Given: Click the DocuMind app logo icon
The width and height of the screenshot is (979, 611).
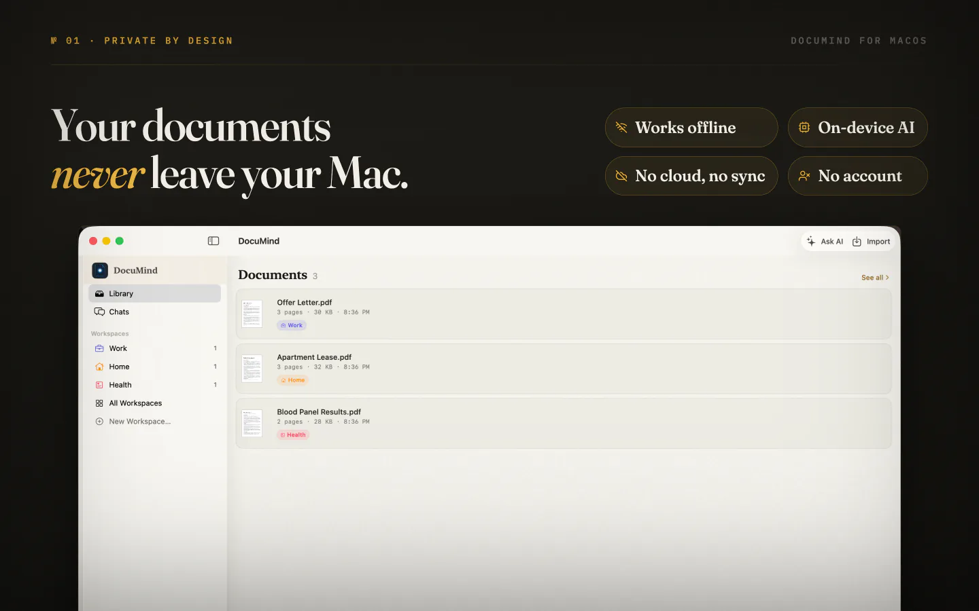Looking at the screenshot, I should [100, 270].
